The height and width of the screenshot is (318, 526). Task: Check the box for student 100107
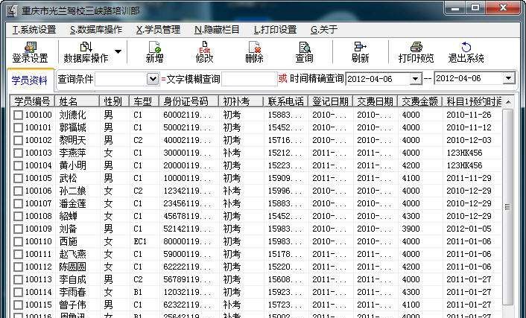(x=18, y=203)
